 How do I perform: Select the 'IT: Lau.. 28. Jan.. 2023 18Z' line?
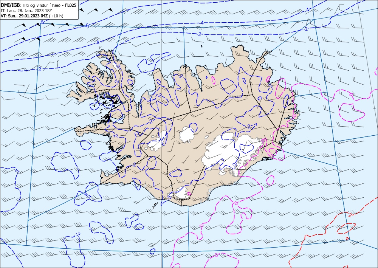pos(26,11)
